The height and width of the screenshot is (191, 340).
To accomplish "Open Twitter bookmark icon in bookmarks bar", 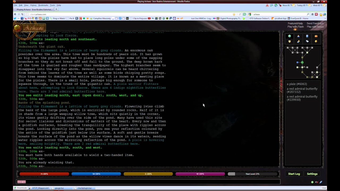I will pyautogui.click(x=15, y=18).
